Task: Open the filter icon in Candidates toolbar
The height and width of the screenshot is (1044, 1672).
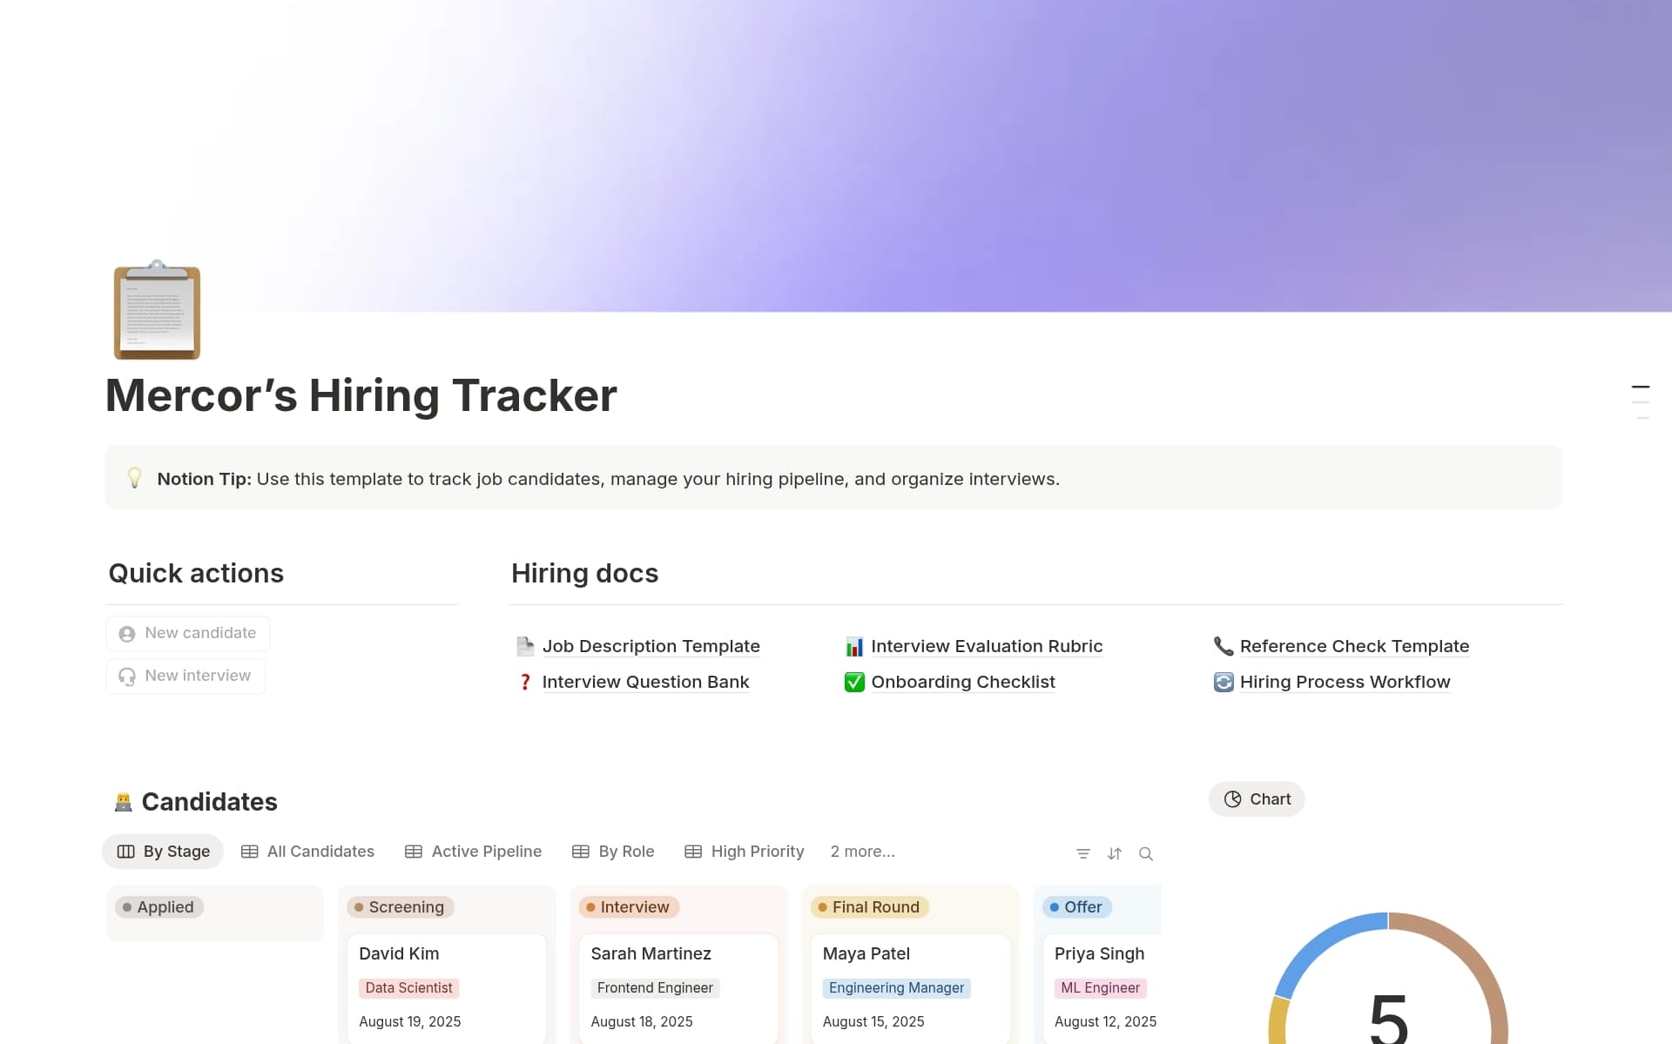Action: (1083, 853)
